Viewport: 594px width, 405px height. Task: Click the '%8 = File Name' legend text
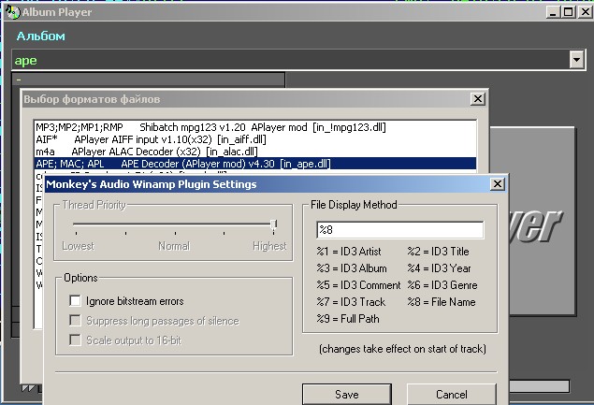(442, 302)
